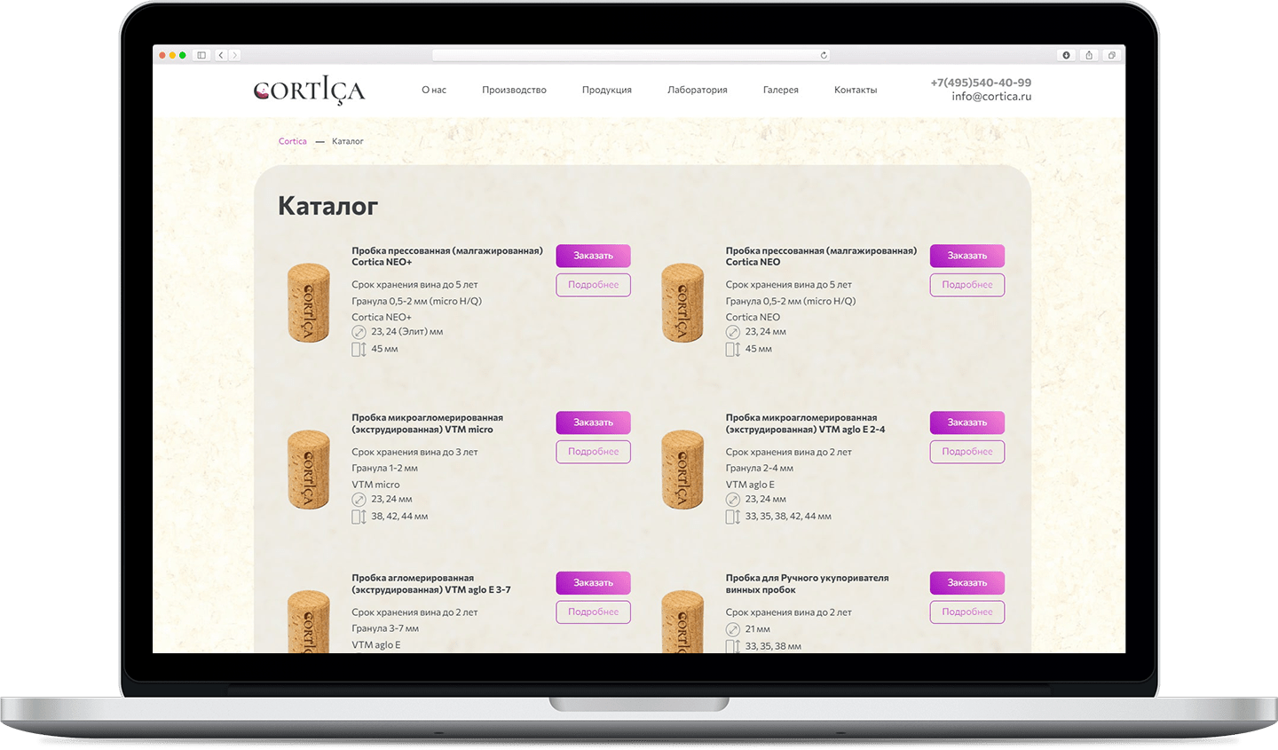Click the diameter icon for Cortica NEO

coord(733,332)
